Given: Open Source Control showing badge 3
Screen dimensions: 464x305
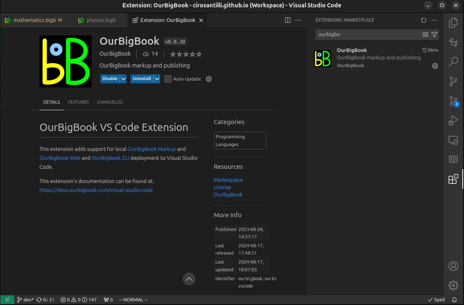Looking at the screenshot, I should pyautogui.click(x=454, y=101).
